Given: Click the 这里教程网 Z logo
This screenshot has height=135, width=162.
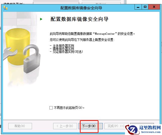Looking at the screenshot, I should (x=132, y=129).
